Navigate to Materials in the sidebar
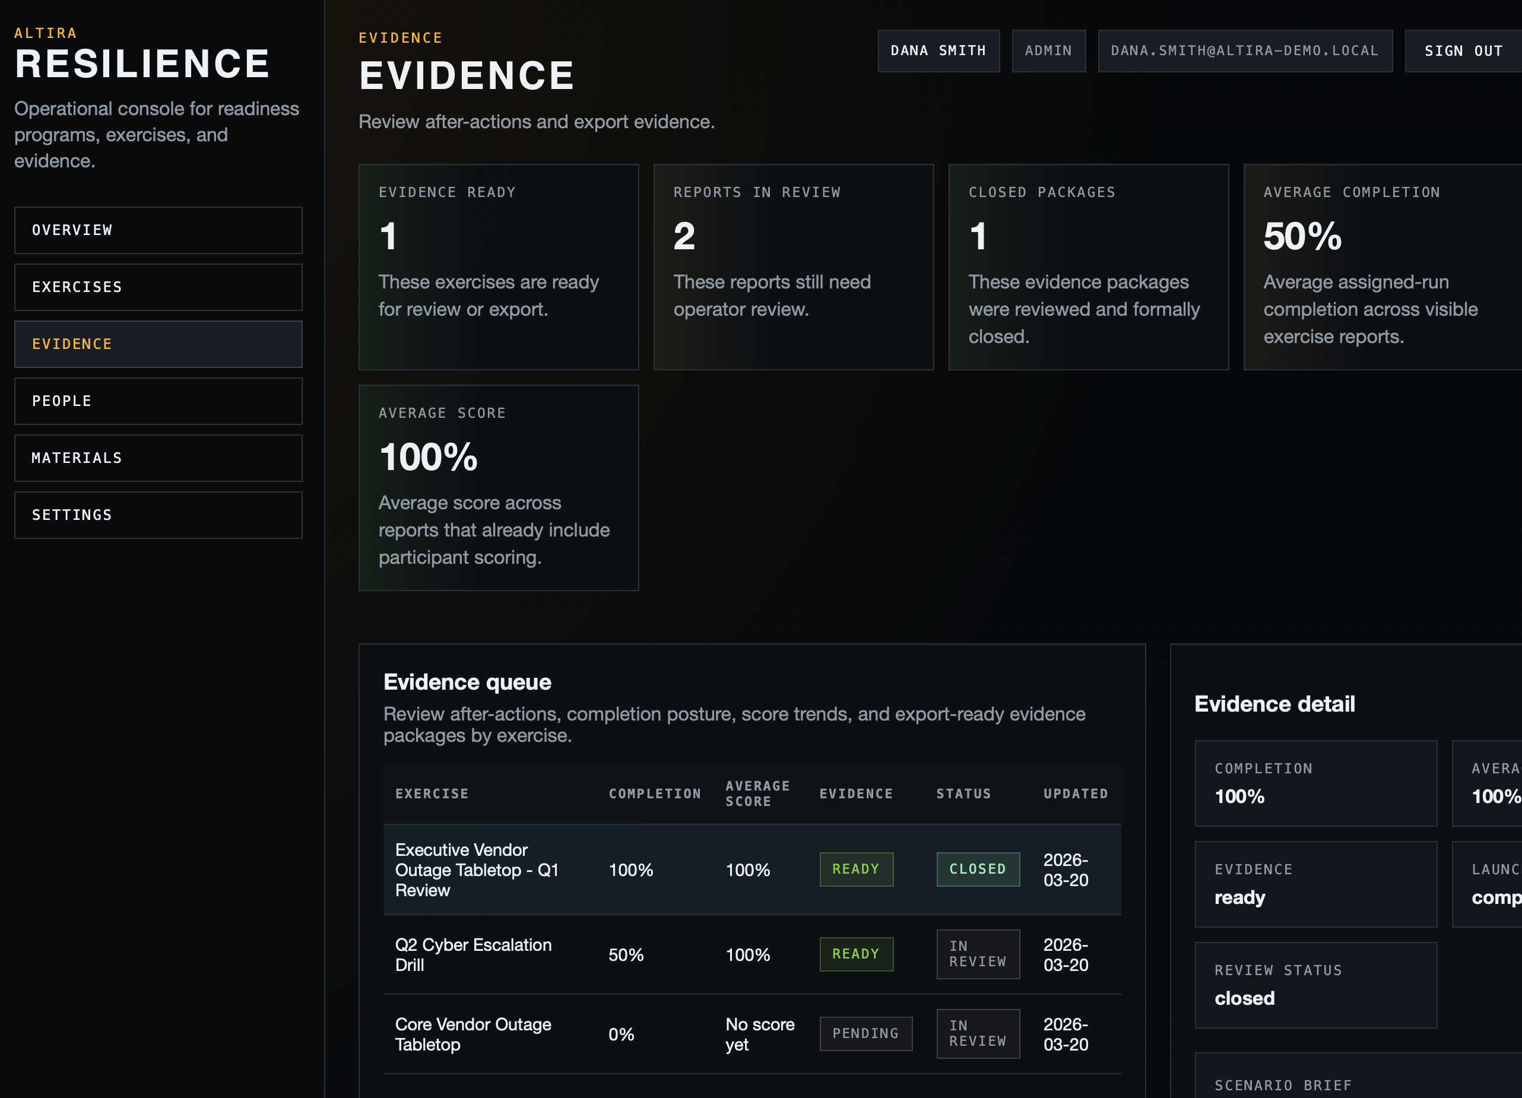 [158, 458]
